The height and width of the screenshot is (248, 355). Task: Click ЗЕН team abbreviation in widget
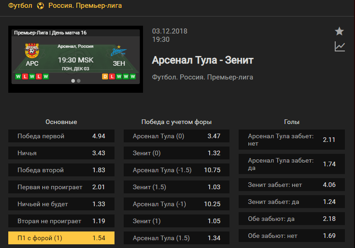pyautogui.click(x=119, y=63)
